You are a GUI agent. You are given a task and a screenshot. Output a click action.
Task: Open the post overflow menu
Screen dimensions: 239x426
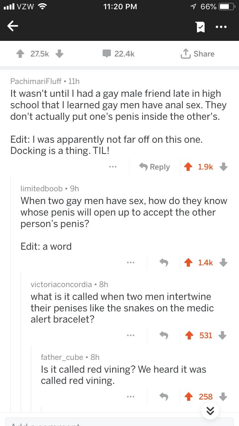tap(221, 27)
